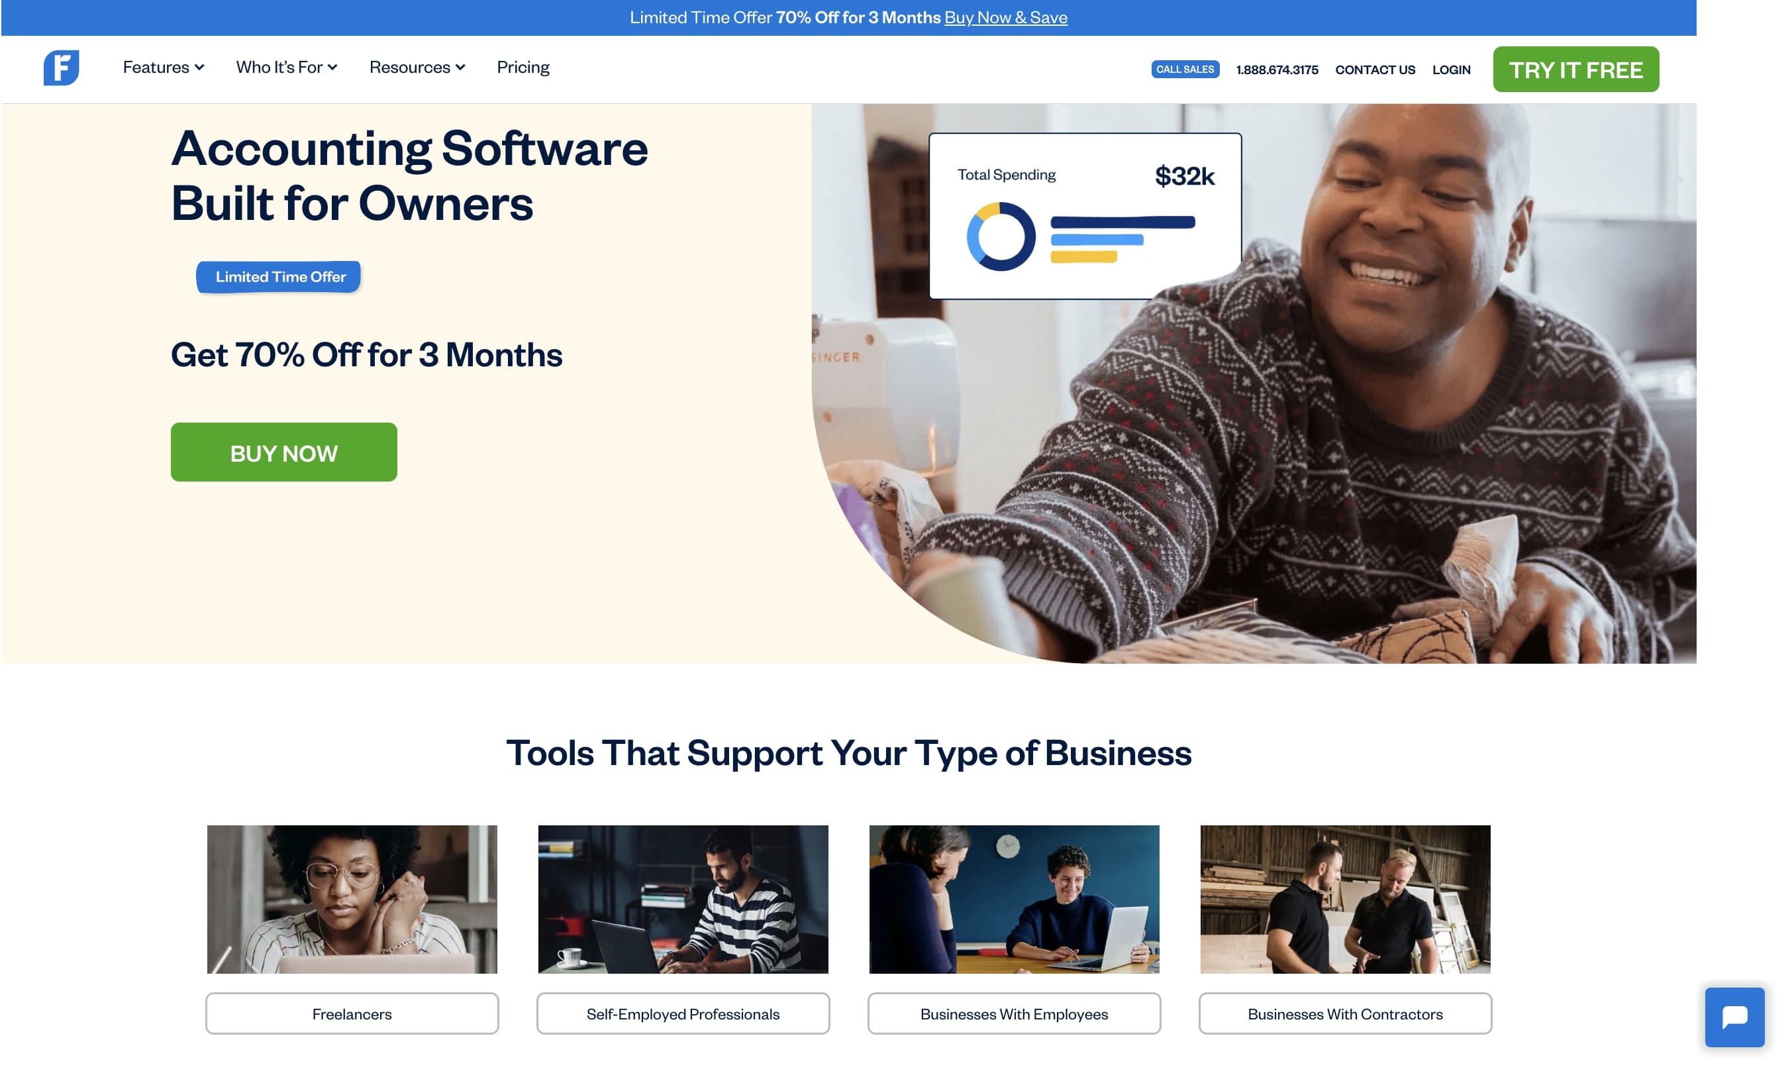Image resolution: width=1792 pixels, height=1085 pixels.
Task: Expand the Features navigation dropdown
Action: coord(162,67)
